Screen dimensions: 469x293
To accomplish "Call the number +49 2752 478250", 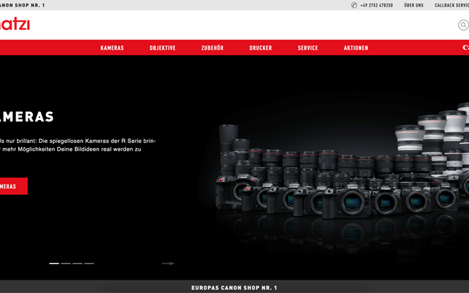I will click(377, 5).
